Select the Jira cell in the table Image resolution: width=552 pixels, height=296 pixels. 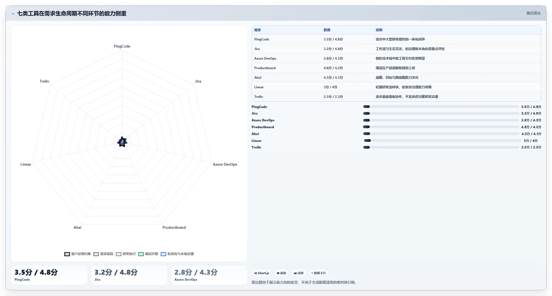(x=257, y=49)
